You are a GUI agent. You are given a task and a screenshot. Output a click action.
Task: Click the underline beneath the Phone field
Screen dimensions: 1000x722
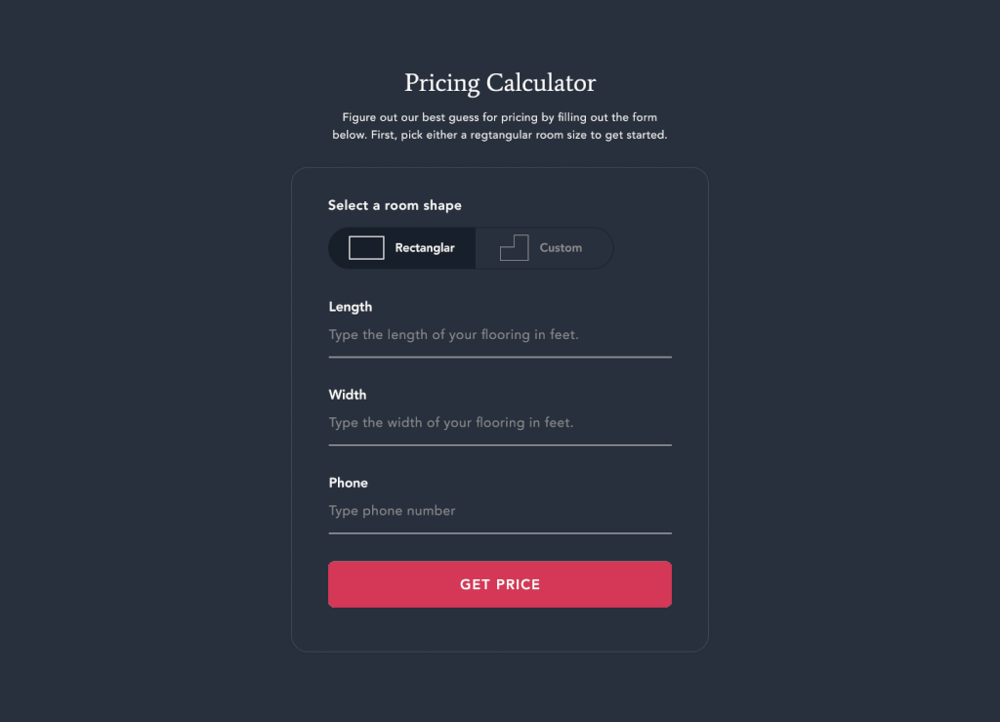pyautogui.click(x=500, y=533)
